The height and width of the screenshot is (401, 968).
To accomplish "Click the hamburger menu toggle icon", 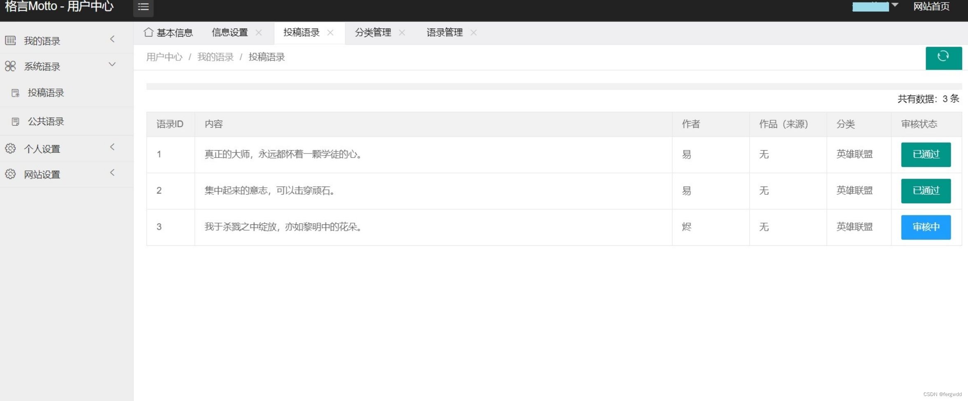I will 143,7.
